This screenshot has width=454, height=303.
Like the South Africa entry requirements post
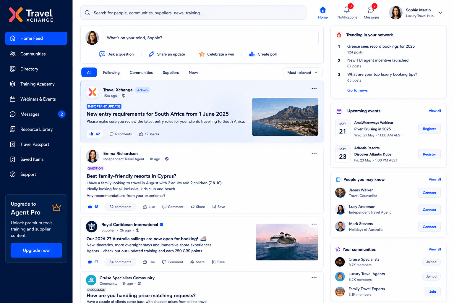pos(95,134)
